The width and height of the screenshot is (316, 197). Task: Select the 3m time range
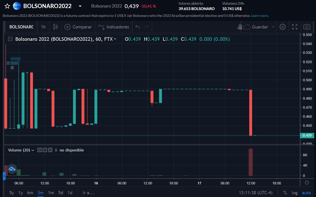coord(40,193)
